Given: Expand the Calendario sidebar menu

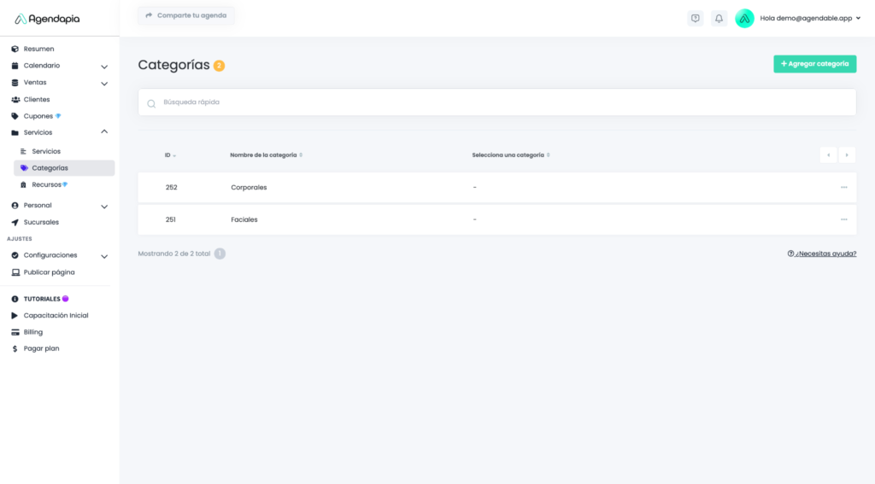Looking at the screenshot, I should point(103,66).
